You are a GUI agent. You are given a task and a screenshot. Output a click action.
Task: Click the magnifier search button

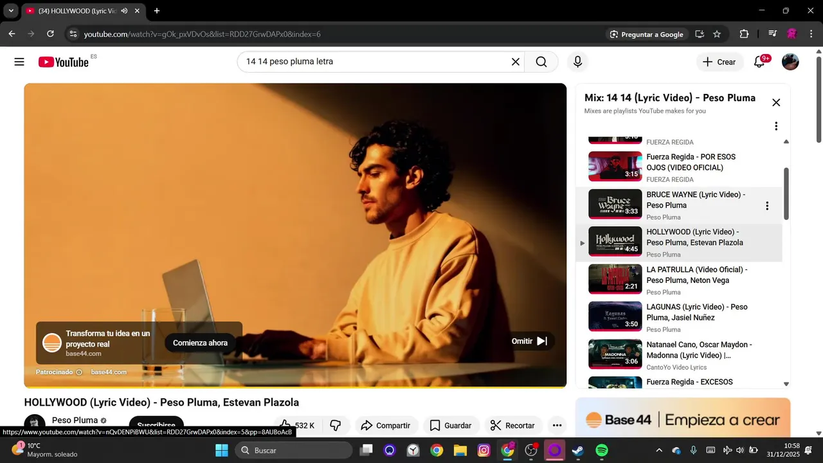(x=541, y=62)
